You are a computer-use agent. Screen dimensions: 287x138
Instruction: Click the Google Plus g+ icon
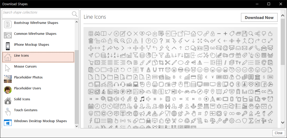click(91, 92)
